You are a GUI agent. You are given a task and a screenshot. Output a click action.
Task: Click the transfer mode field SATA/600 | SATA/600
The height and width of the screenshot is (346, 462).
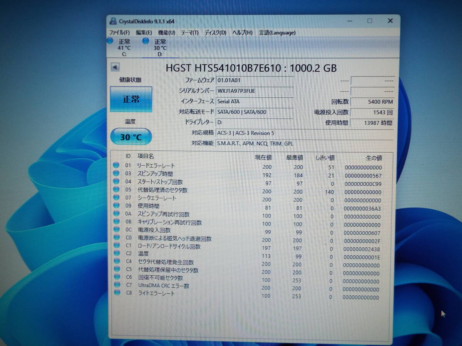254,112
